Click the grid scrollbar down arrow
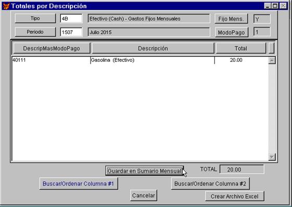 (272, 157)
